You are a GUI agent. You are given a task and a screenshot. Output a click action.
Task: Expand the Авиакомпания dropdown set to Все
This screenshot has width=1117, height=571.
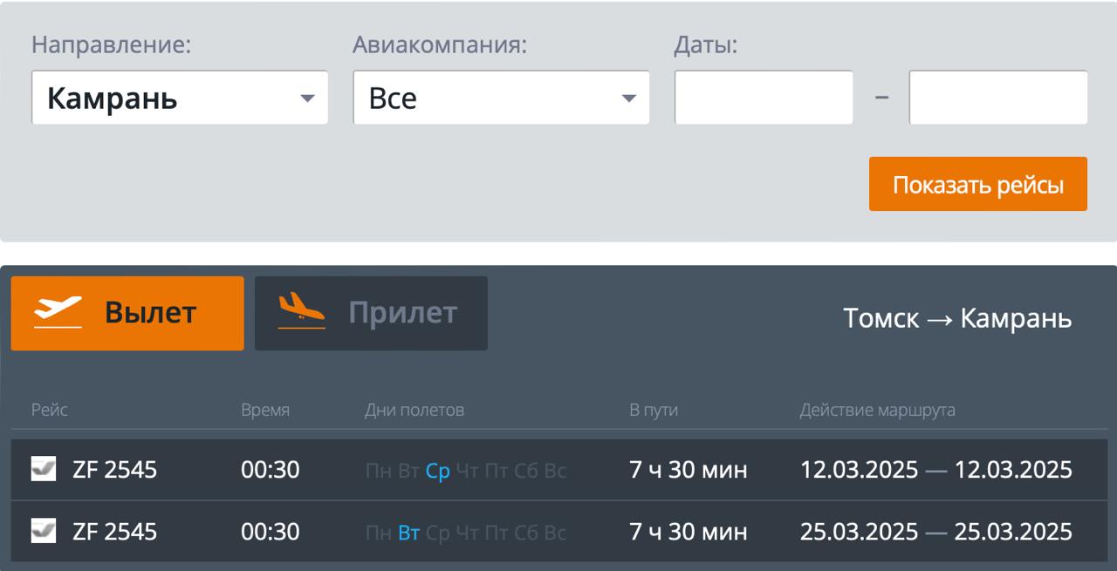501,98
